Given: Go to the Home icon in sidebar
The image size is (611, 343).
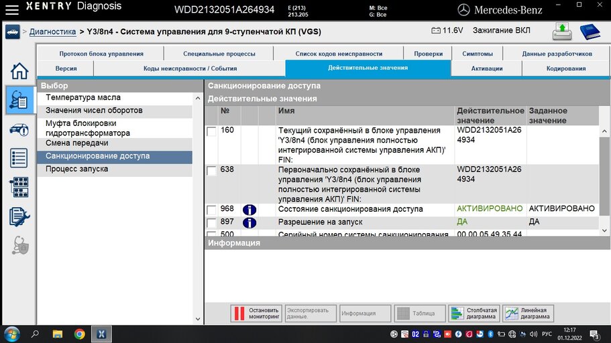Looking at the screenshot, I should [19, 71].
